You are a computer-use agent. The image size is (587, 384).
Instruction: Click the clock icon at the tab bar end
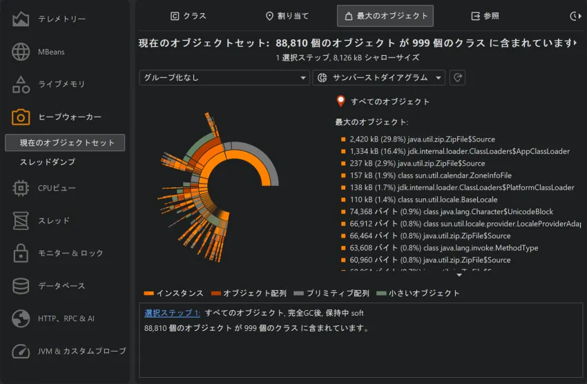point(575,16)
